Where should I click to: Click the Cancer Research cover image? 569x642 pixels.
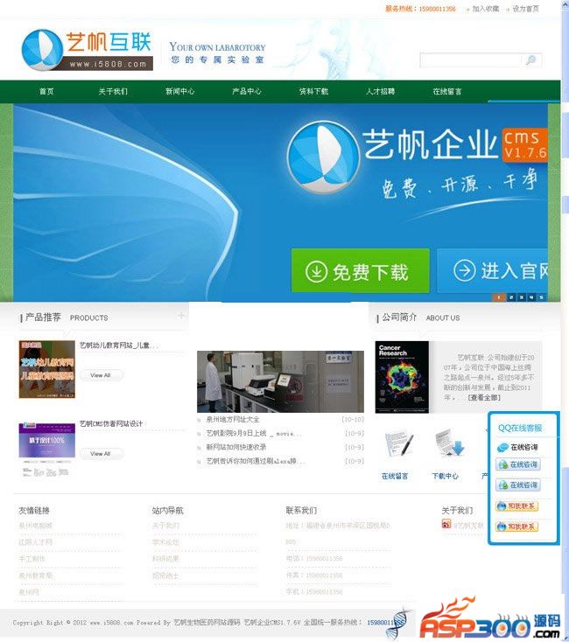[403, 377]
